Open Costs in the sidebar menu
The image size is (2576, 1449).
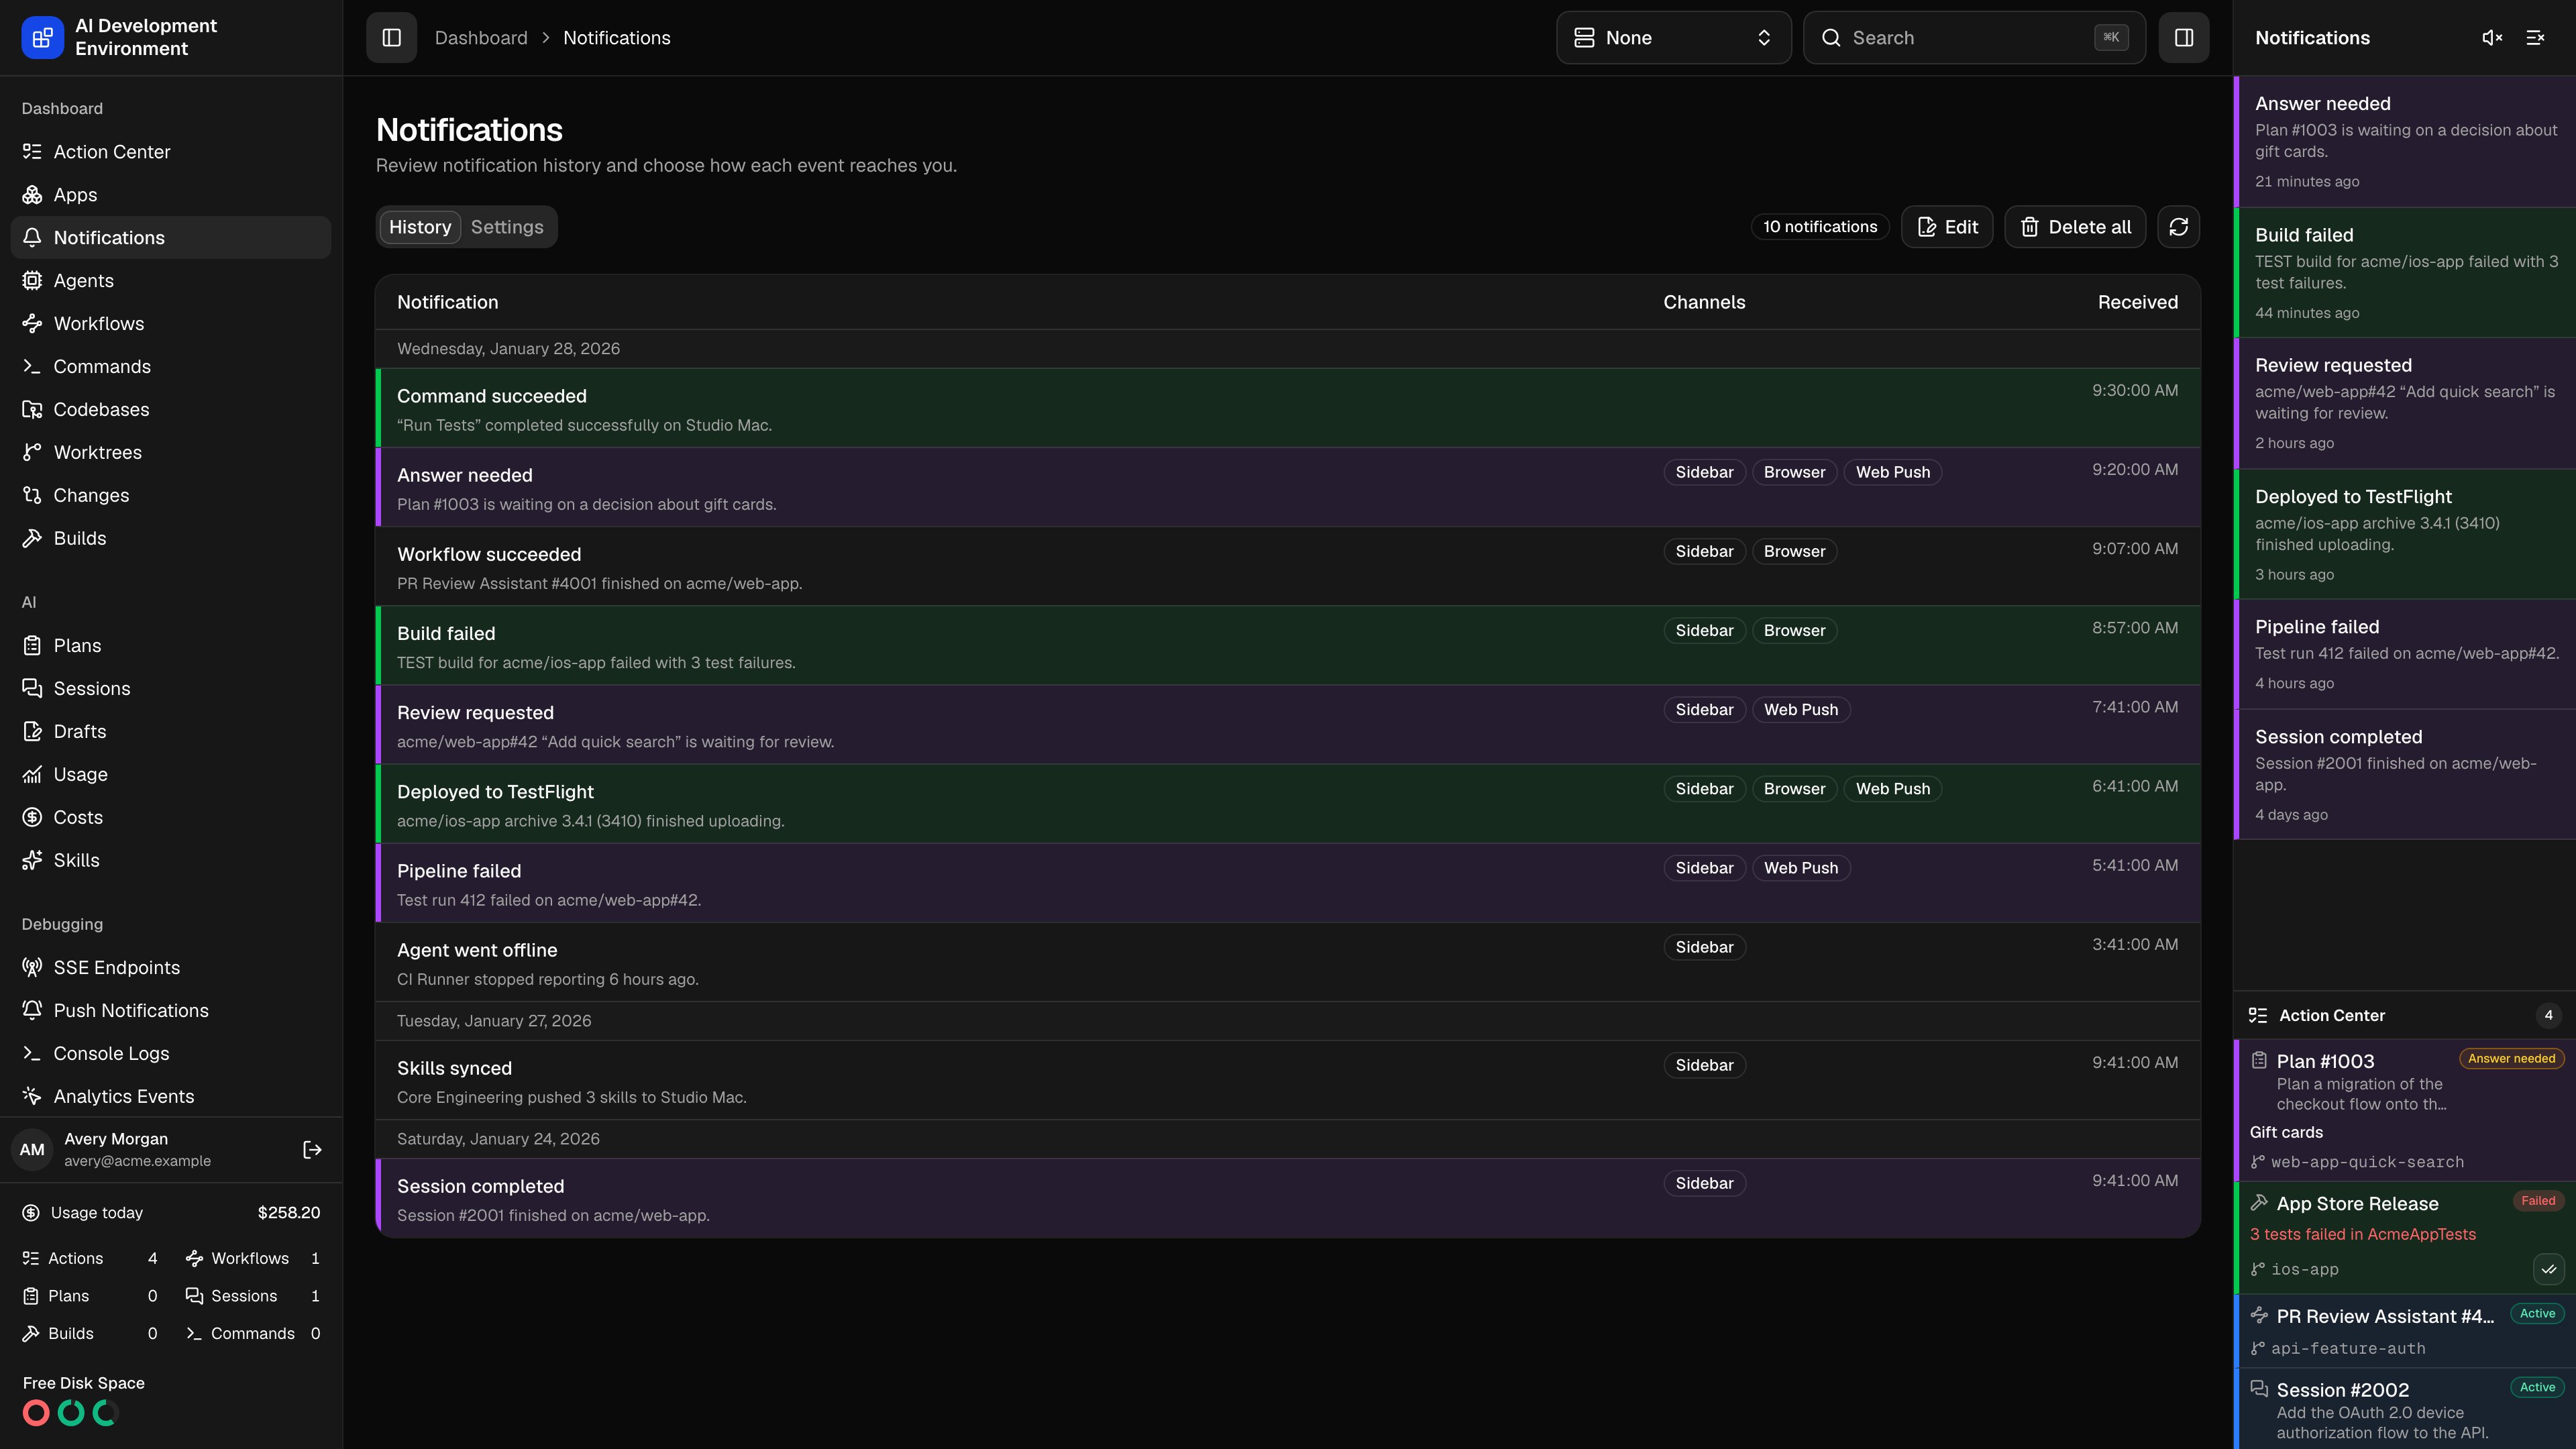click(171, 818)
